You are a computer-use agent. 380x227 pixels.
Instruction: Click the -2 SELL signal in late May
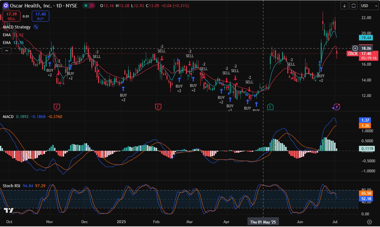[x=291, y=62]
